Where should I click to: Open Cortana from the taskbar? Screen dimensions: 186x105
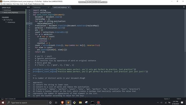[50, 102]
